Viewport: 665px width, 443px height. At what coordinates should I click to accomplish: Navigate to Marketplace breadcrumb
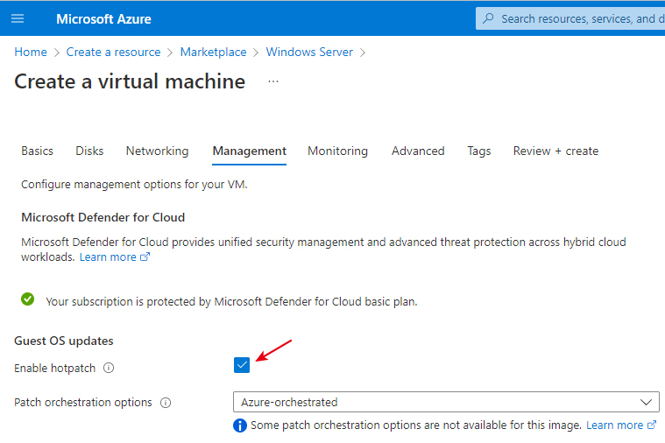[213, 53]
